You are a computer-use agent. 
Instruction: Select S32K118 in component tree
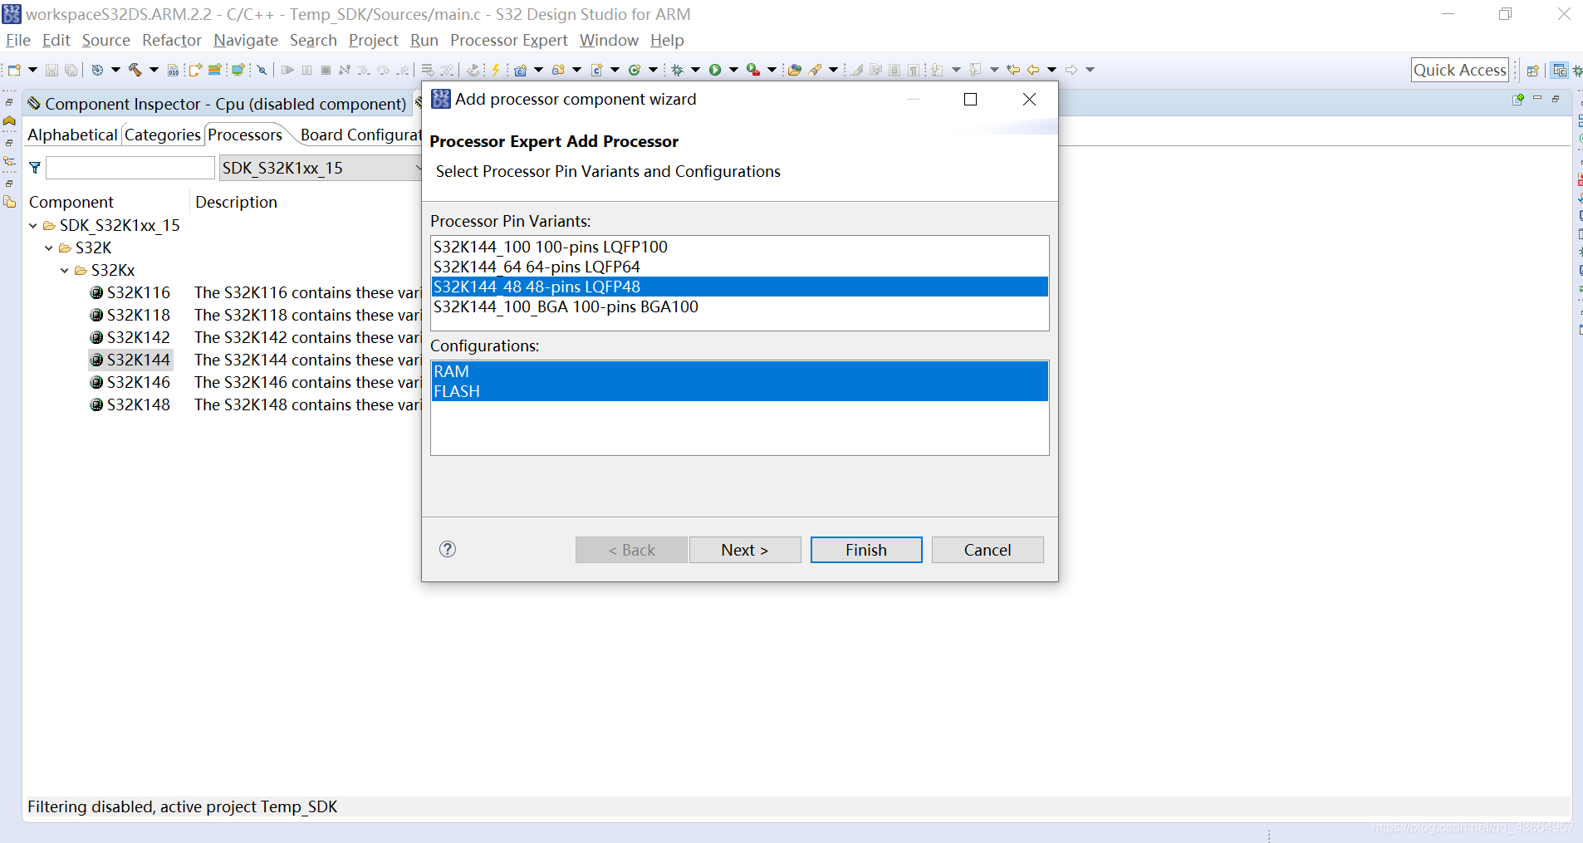(x=139, y=315)
